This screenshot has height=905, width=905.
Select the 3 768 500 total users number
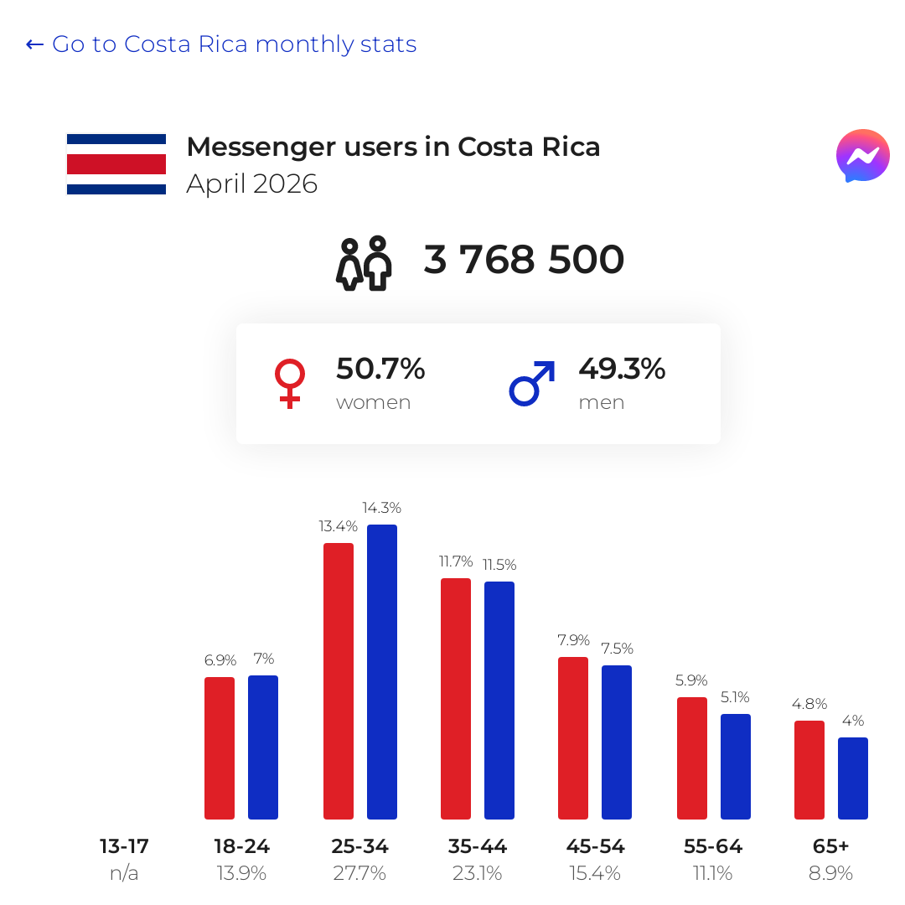[x=524, y=259]
